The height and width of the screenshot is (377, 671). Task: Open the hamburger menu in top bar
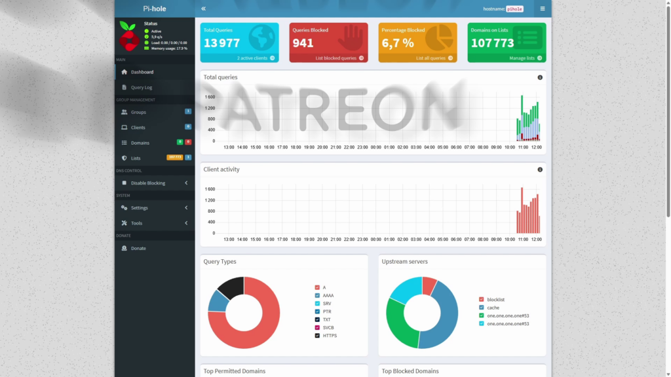(x=542, y=9)
